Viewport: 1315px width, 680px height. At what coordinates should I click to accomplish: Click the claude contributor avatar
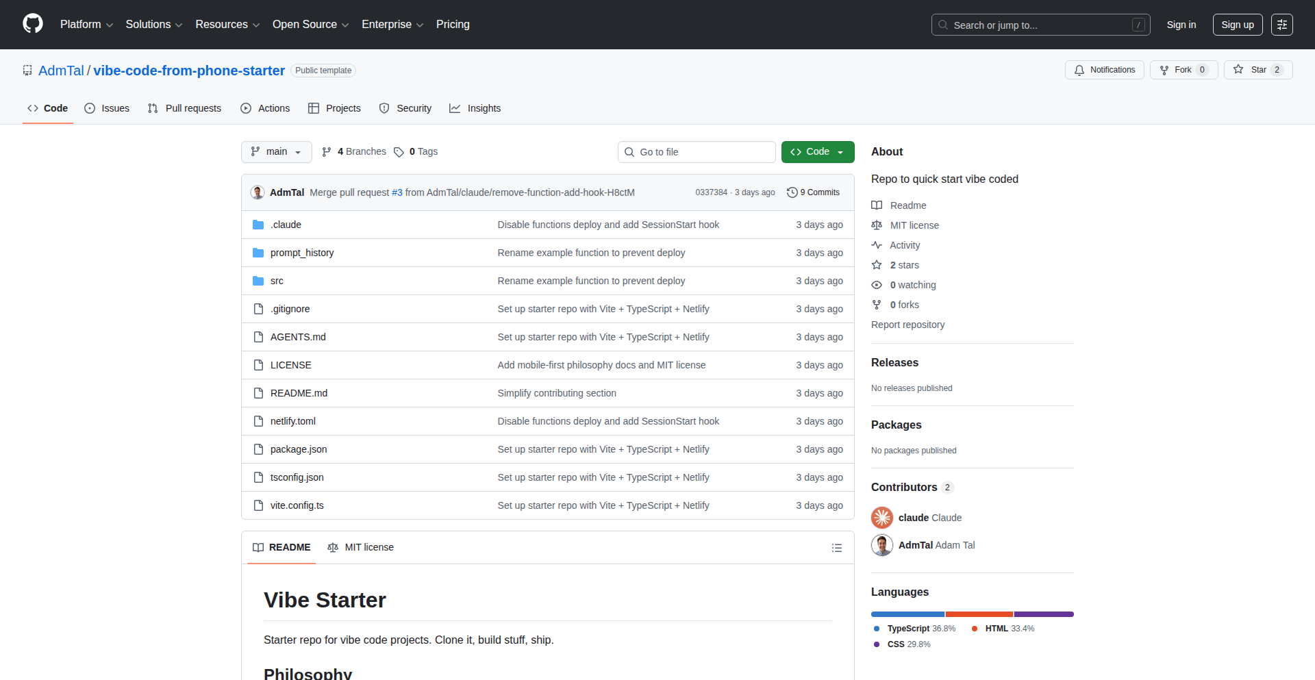point(882,518)
